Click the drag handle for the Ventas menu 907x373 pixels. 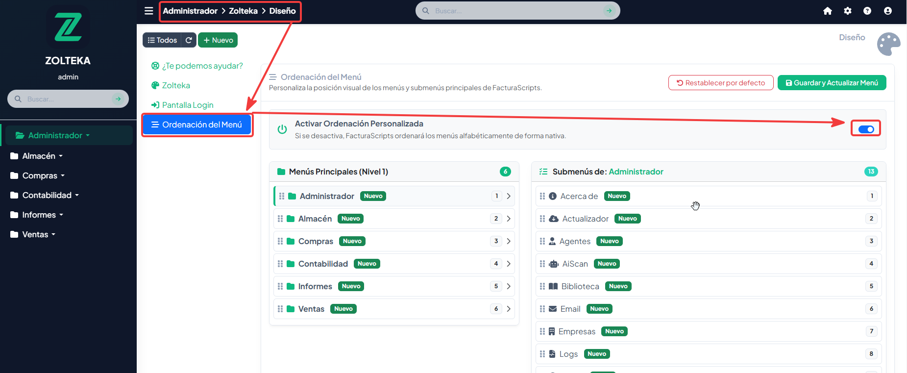pyautogui.click(x=280, y=309)
